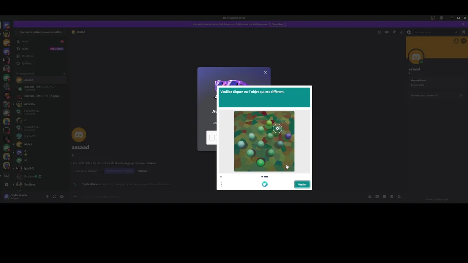Click the 1 serveur en commun button
Screen dimensions: 468x263
pos(86,171)
